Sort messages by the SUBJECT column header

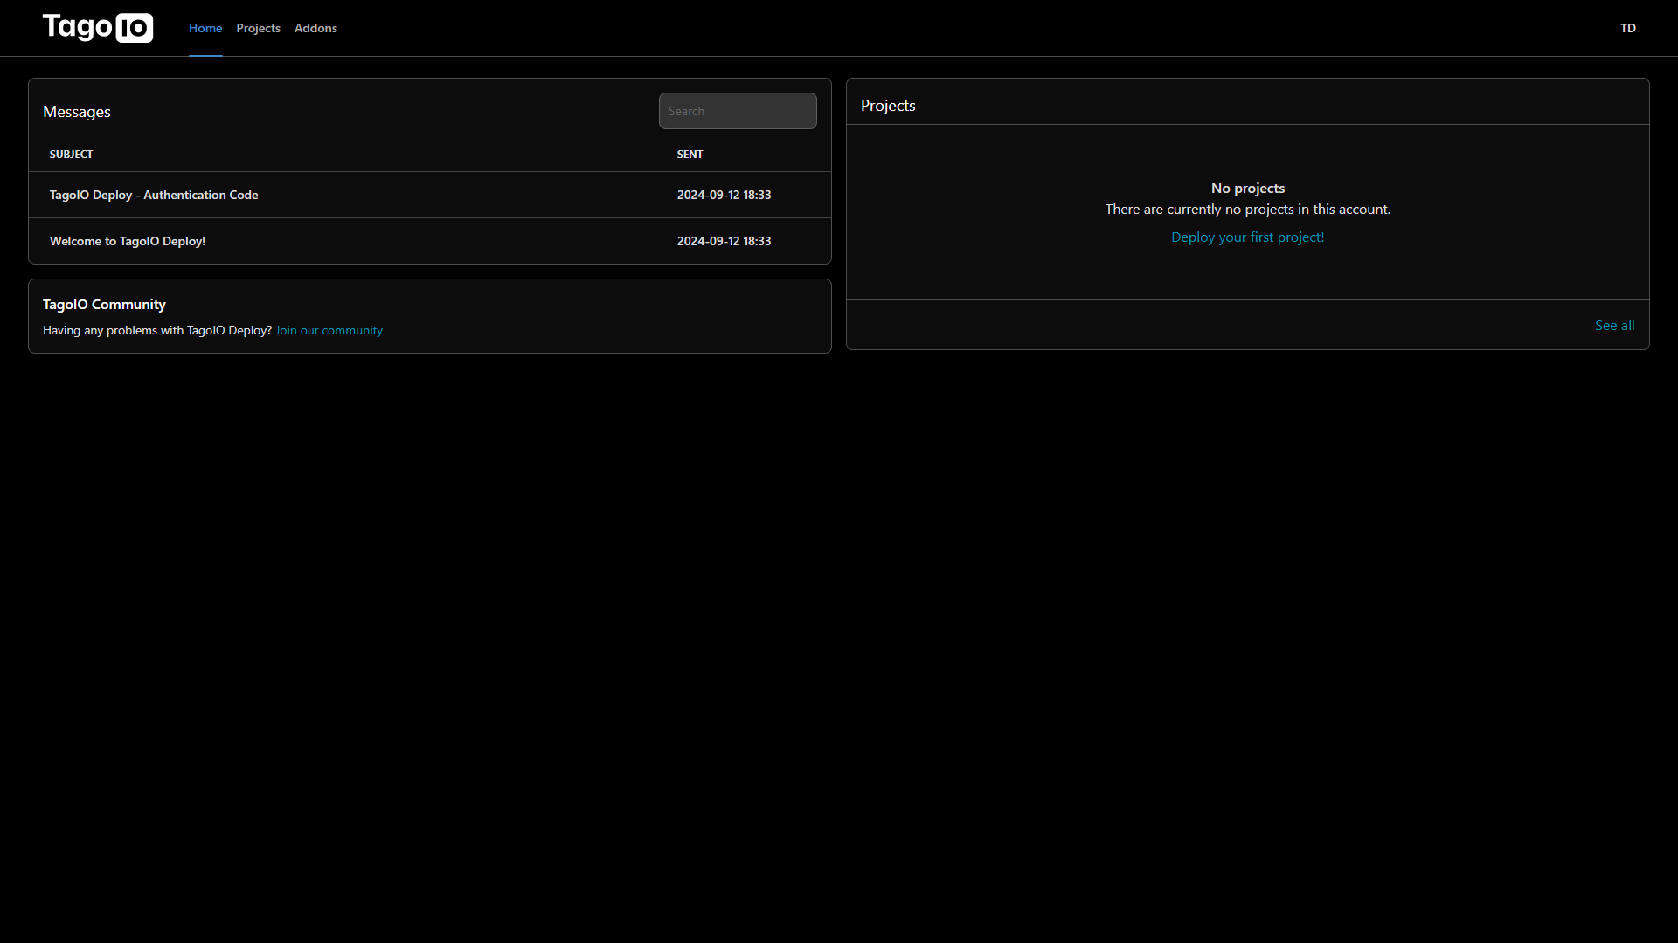tap(71, 154)
